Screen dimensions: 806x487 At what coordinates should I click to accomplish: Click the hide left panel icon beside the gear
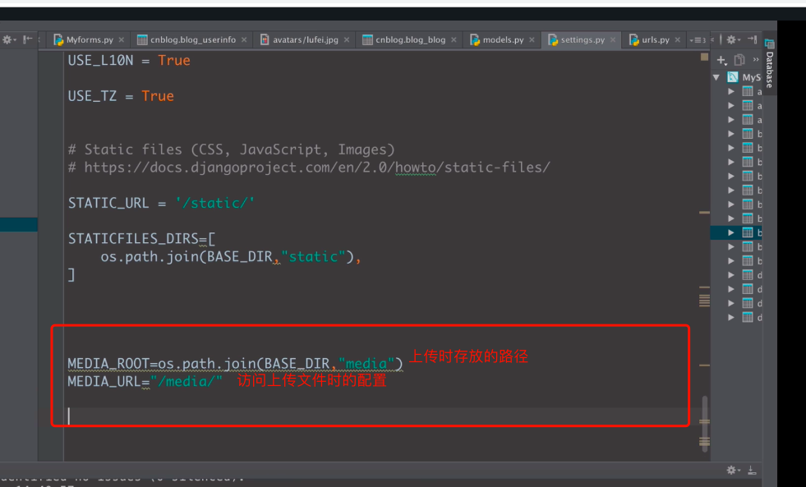click(28, 39)
